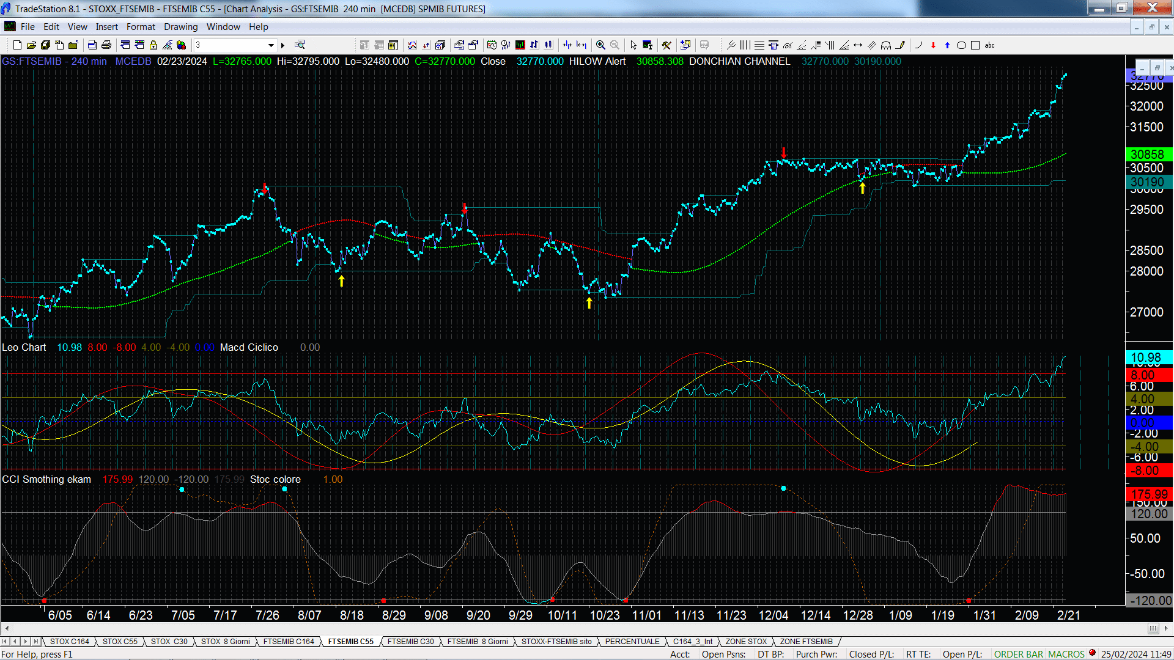Click the New document icon

17,45
